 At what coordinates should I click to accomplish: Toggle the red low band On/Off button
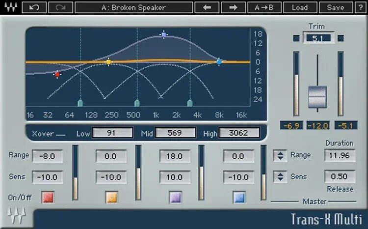pos(48,197)
